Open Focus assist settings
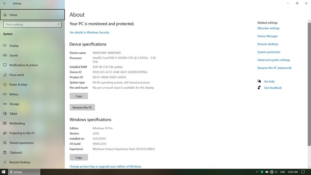311x175 pixels. pos(32,75)
